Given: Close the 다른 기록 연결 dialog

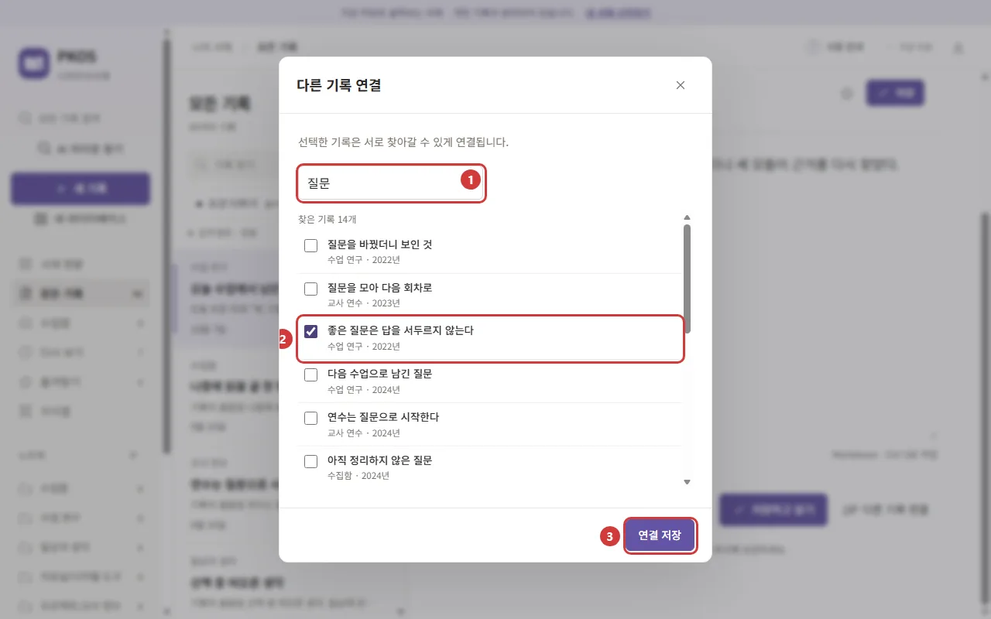Looking at the screenshot, I should [681, 85].
